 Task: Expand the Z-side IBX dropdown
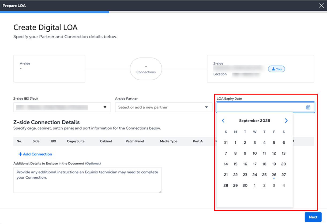coord(105,107)
